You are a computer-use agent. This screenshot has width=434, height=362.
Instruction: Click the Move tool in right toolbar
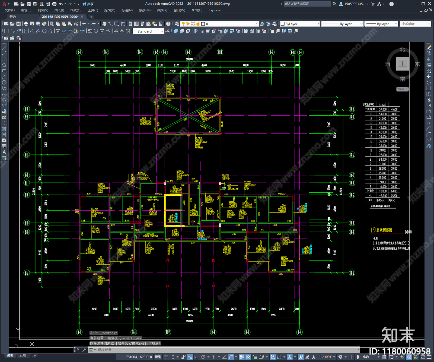click(x=429, y=77)
